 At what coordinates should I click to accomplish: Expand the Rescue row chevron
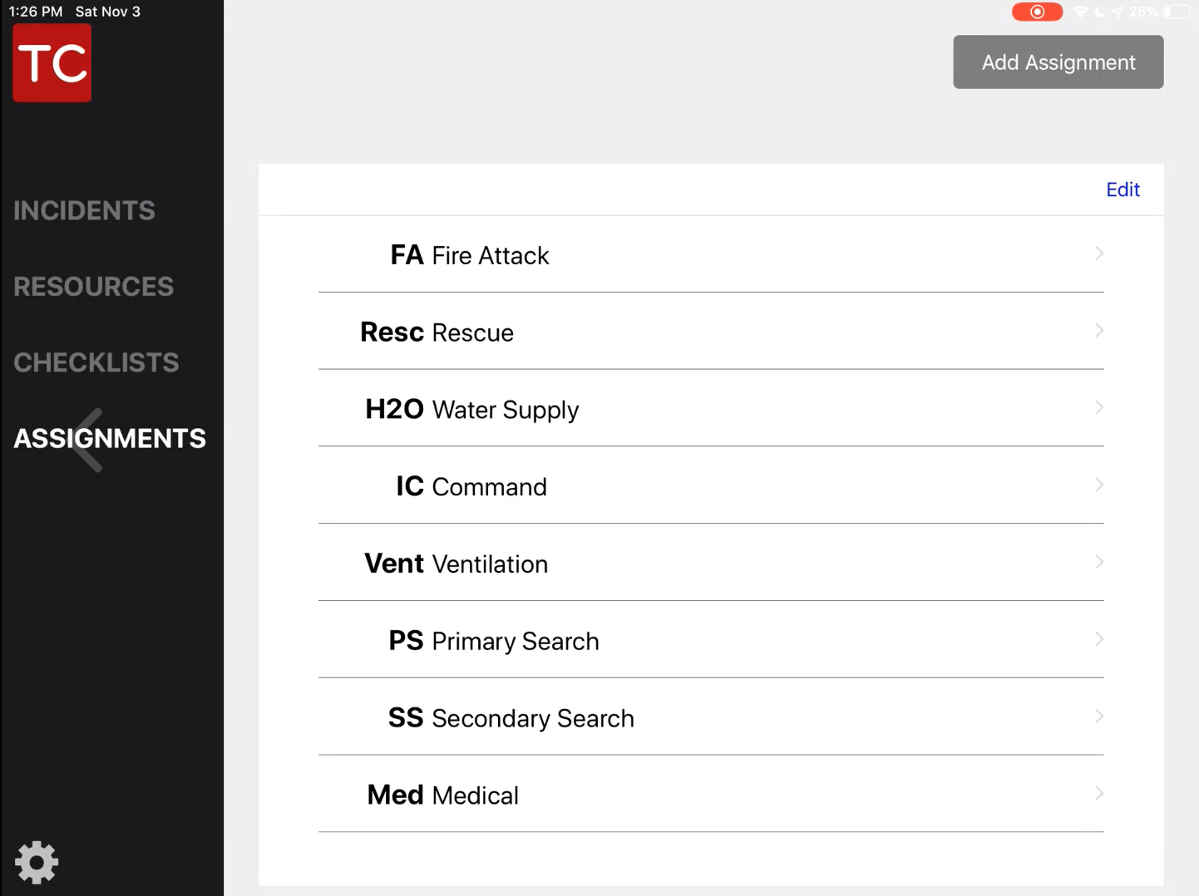point(1099,331)
